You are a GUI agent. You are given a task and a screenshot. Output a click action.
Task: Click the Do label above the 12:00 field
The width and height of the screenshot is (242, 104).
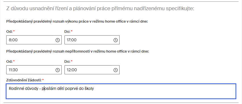pyautogui.click(x=67, y=62)
